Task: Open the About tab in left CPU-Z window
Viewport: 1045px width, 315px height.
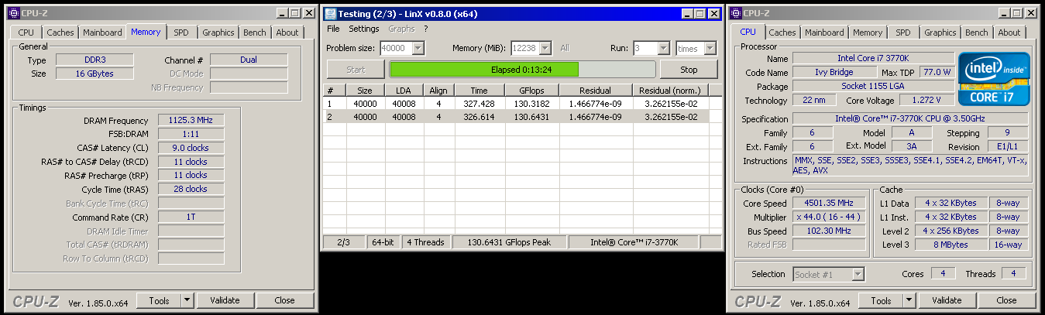Action: click(287, 33)
